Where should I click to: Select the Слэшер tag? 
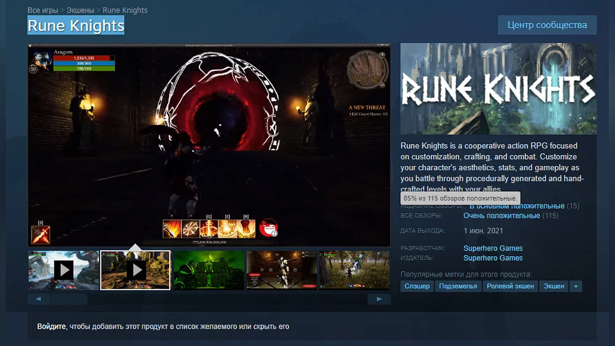tap(417, 286)
